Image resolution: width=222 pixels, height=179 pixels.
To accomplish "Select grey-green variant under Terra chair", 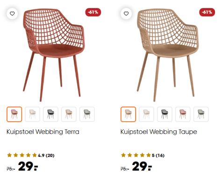I will tap(87, 114).
